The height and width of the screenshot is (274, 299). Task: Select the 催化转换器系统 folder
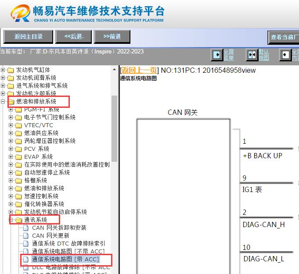tap(44, 204)
